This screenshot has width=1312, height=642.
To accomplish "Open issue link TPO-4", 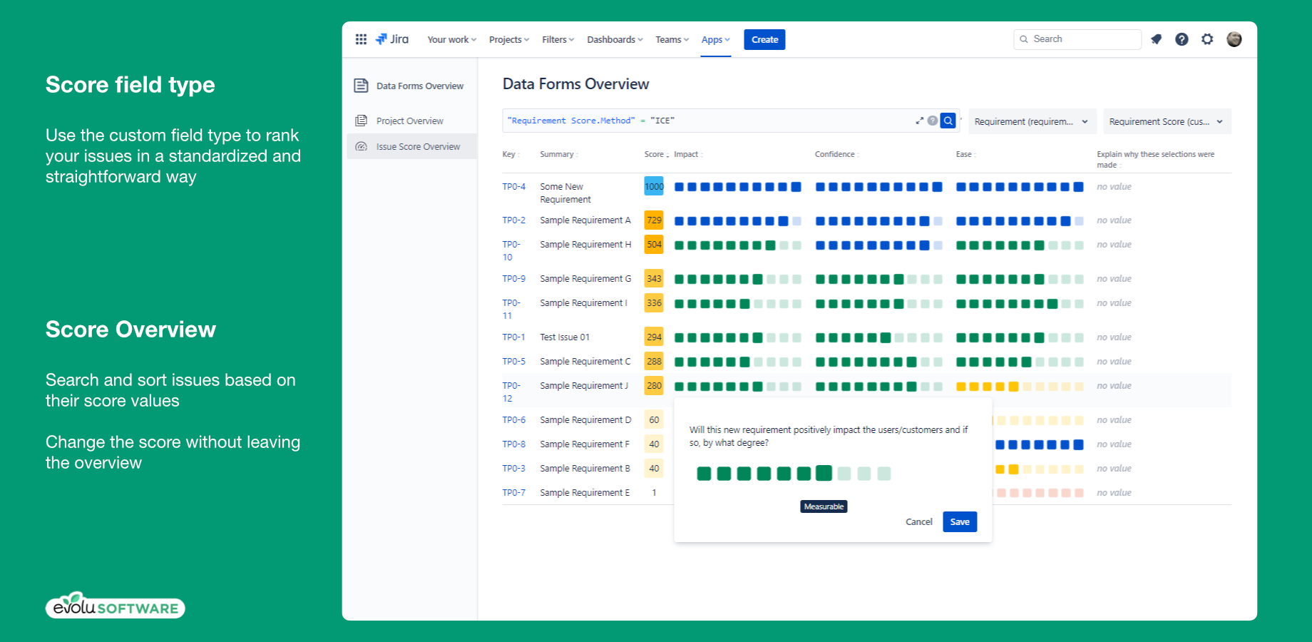I will click(x=513, y=186).
